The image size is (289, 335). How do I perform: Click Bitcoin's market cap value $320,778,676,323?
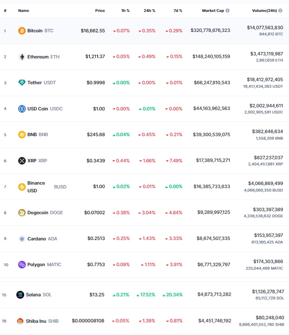click(x=210, y=30)
